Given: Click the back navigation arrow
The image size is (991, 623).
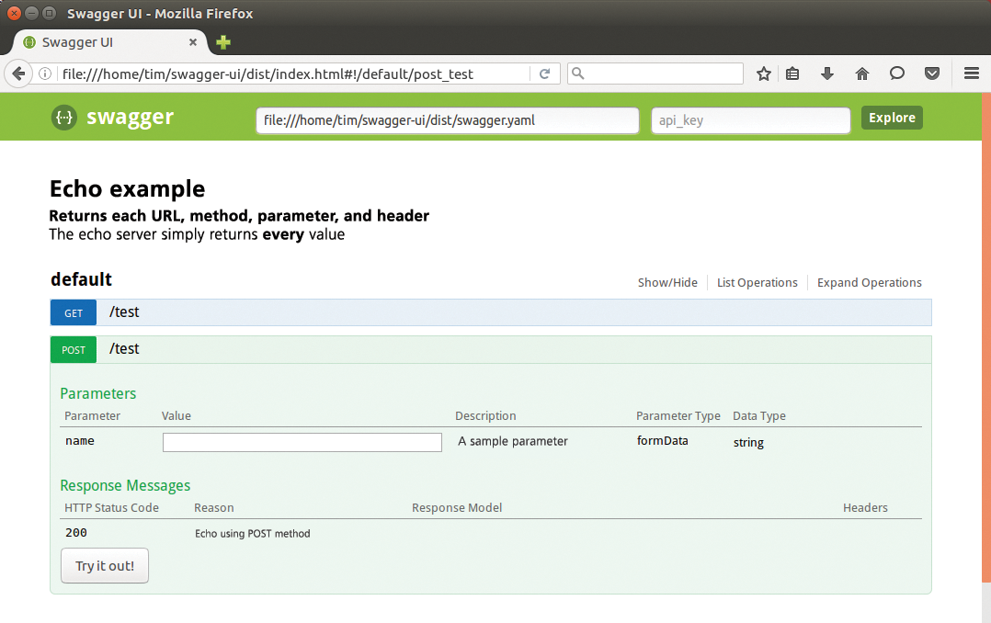Looking at the screenshot, I should click(18, 74).
